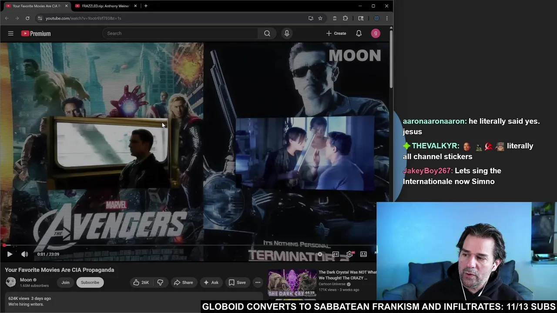This screenshot has width=557, height=313.
Task: Bookmark this page with star
Action: pyautogui.click(x=320, y=18)
